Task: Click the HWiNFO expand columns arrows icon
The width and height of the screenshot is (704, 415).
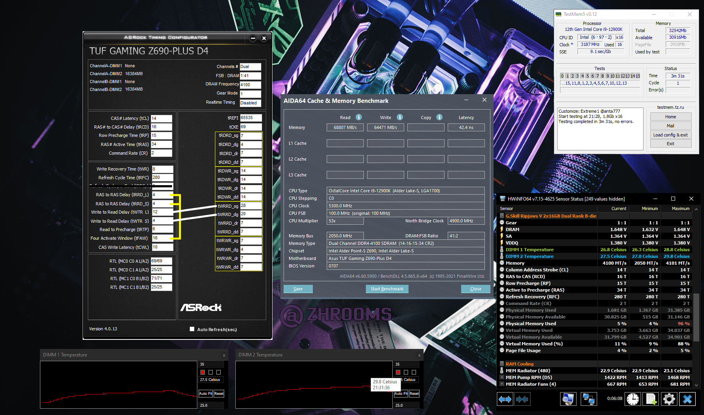Action: pyautogui.click(x=505, y=399)
